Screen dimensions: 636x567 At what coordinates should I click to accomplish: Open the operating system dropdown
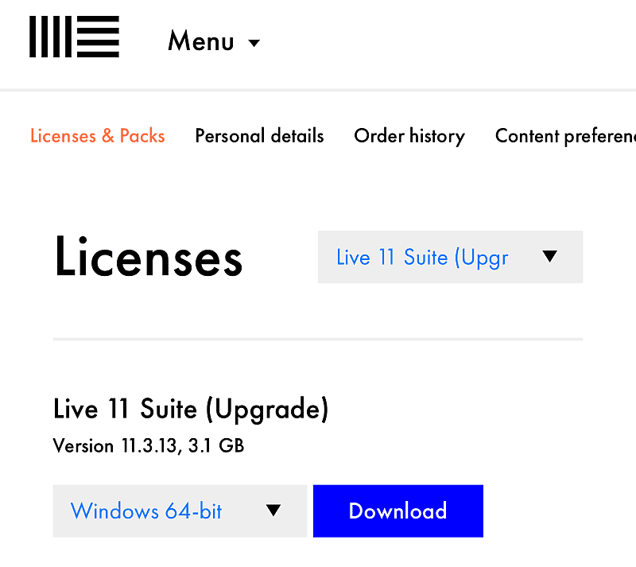(x=180, y=511)
